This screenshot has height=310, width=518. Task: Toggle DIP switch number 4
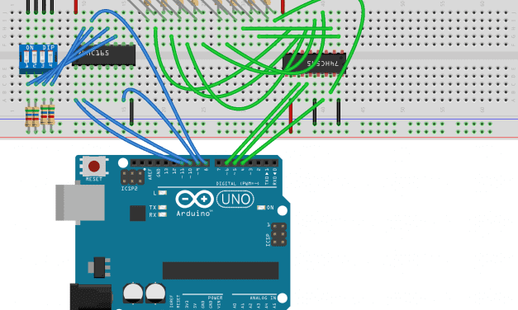click(50, 58)
